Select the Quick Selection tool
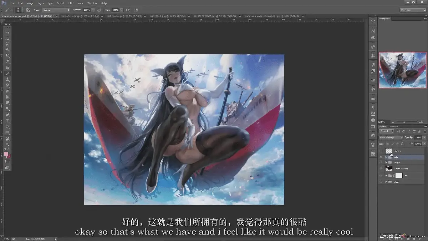 pos(7,50)
